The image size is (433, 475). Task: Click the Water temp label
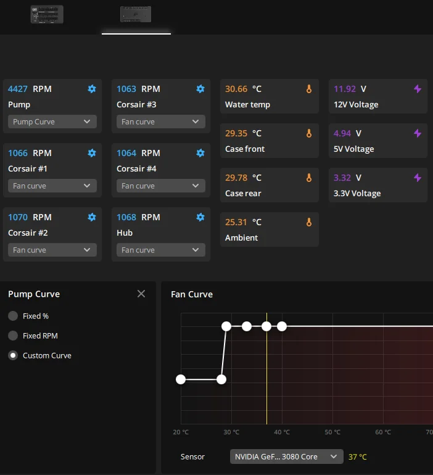247,104
